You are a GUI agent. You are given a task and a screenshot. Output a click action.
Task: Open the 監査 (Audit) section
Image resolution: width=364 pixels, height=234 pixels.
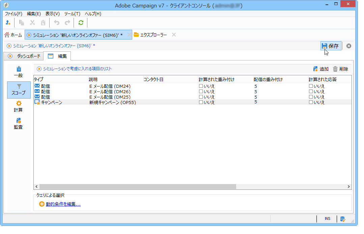point(19,124)
